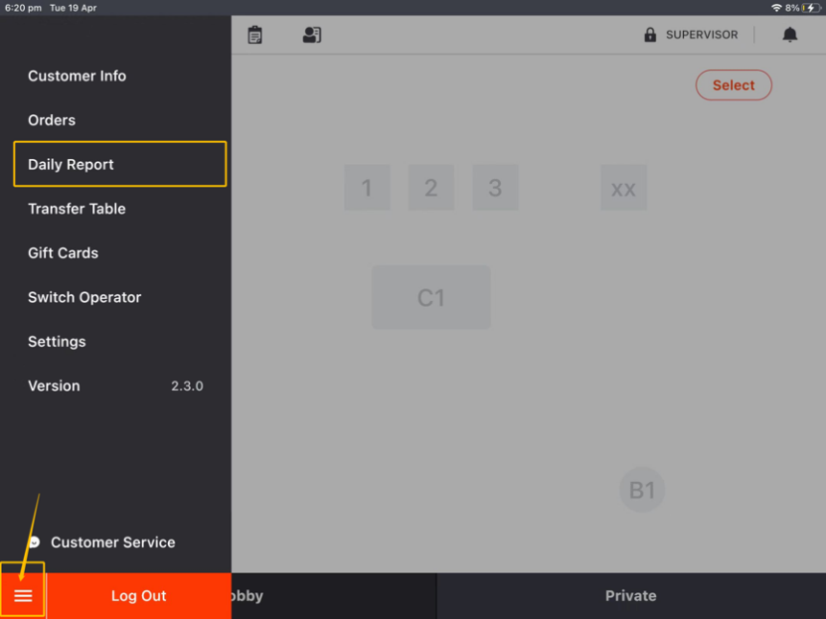Screen dimensions: 826x619
Task: Select table C1
Action: click(431, 297)
